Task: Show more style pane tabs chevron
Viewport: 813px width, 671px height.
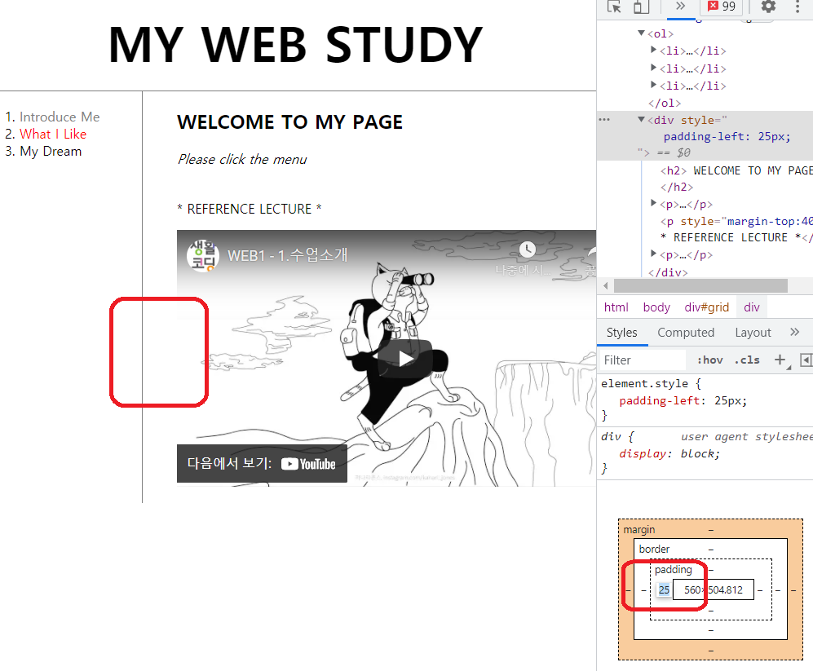Action: (x=794, y=332)
